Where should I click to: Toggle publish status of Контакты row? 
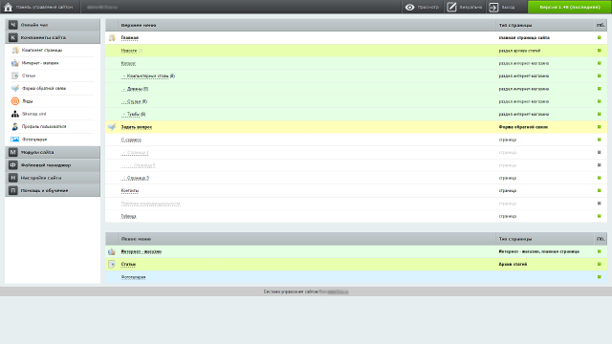point(600,190)
